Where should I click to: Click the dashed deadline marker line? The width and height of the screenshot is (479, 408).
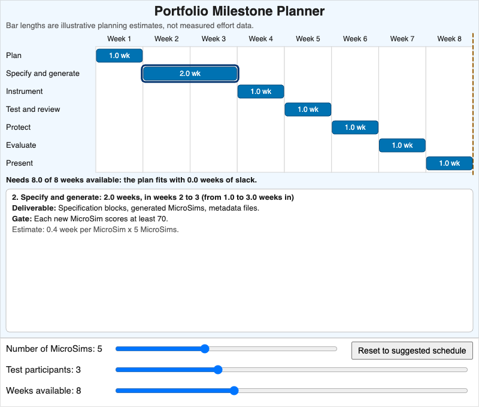[473, 103]
